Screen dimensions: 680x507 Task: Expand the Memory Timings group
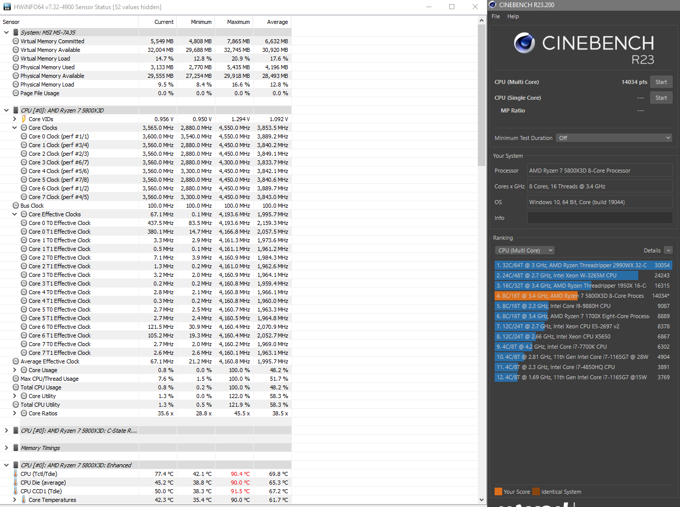click(6, 448)
